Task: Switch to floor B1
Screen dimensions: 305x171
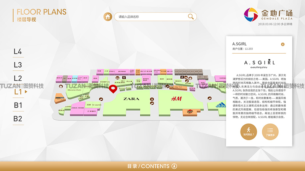Action: [18, 106]
